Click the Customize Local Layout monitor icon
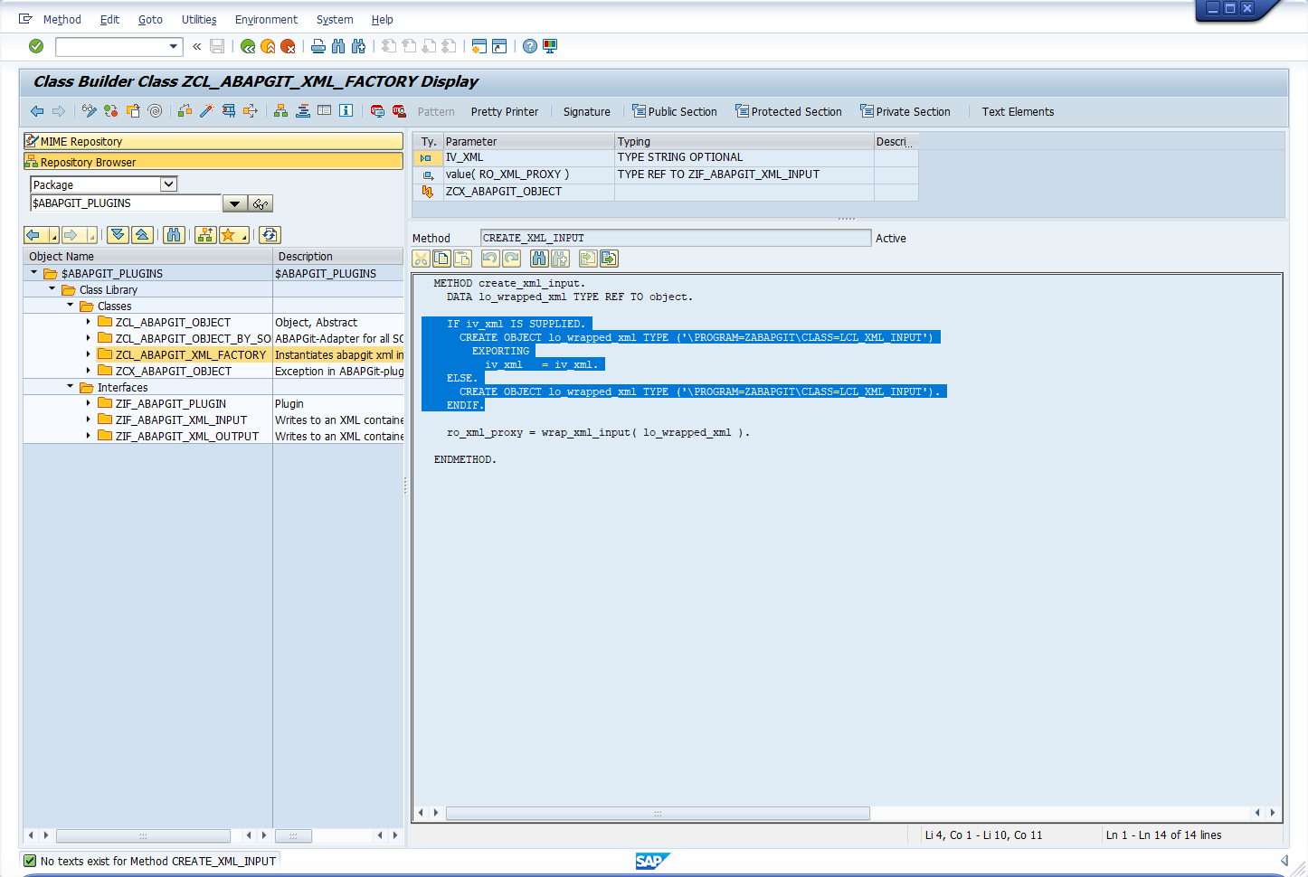Viewport: 1308px width, 877px height. (x=550, y=46)
